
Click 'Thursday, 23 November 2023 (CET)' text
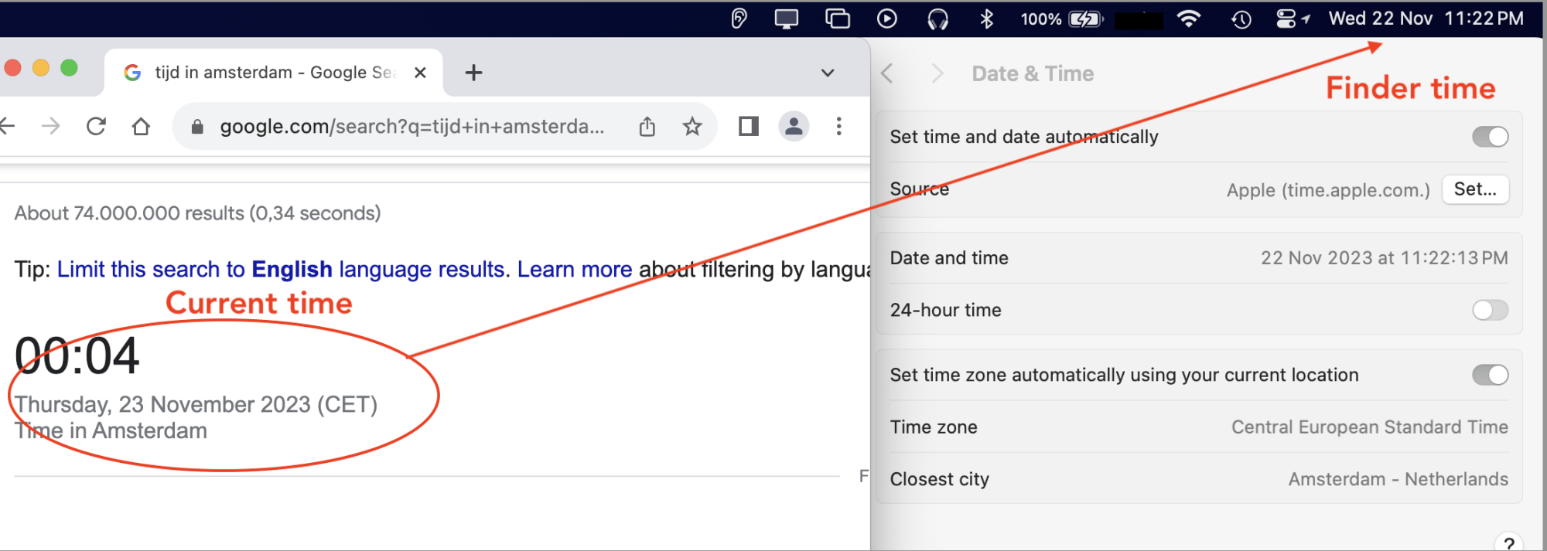click(196, 404)
